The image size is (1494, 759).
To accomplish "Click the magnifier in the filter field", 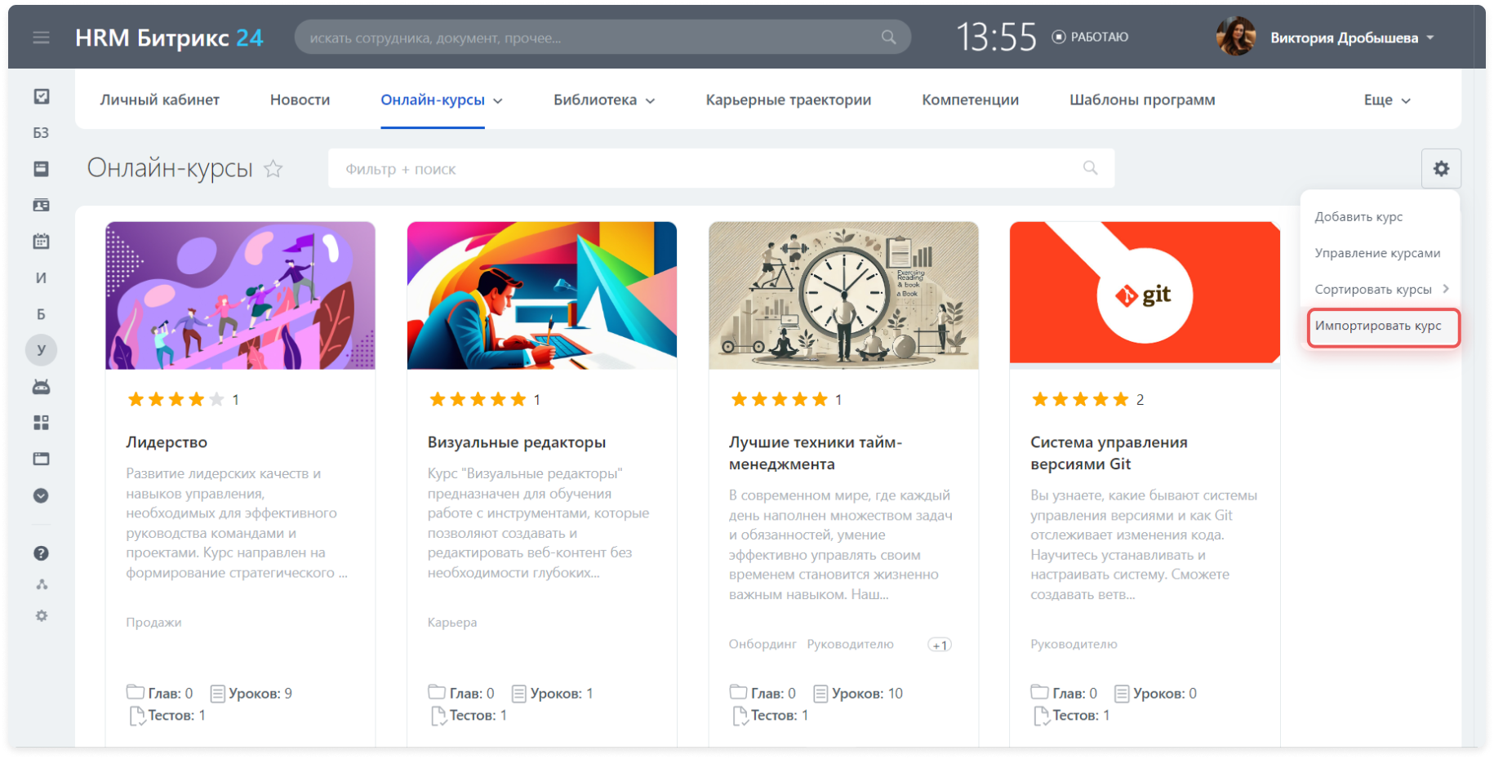I will (x=1090, y=168).
